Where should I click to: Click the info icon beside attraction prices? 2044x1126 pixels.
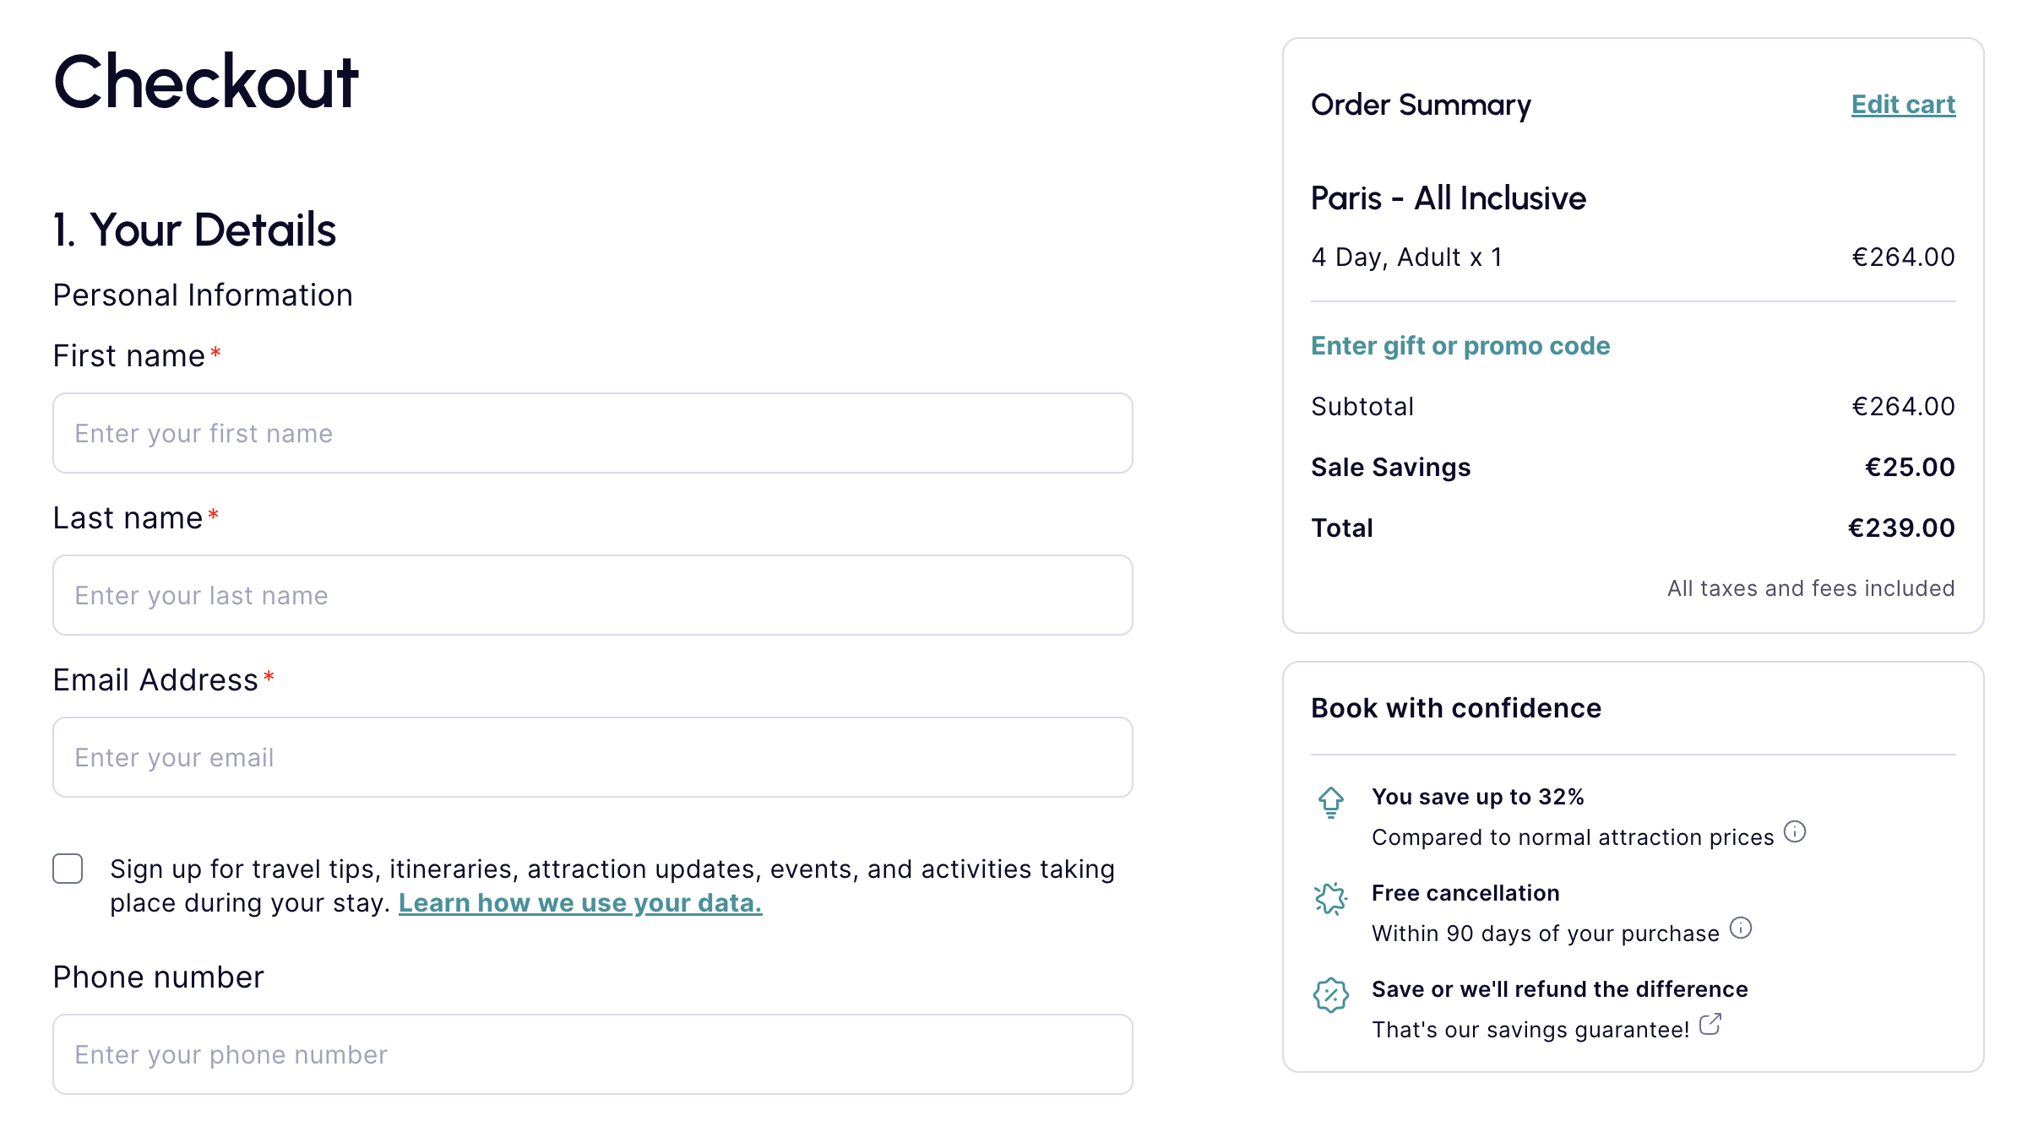pos(1795,832)
